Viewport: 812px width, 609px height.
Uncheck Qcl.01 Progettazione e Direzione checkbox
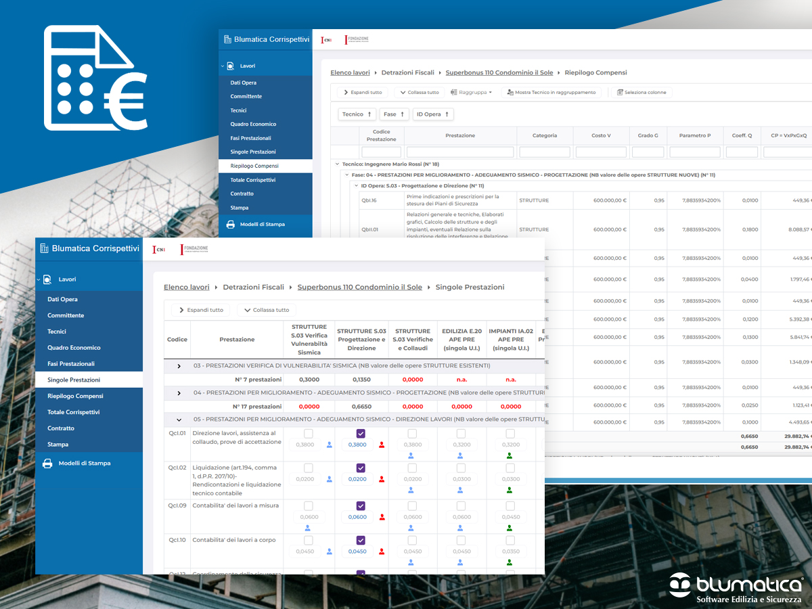361,434
